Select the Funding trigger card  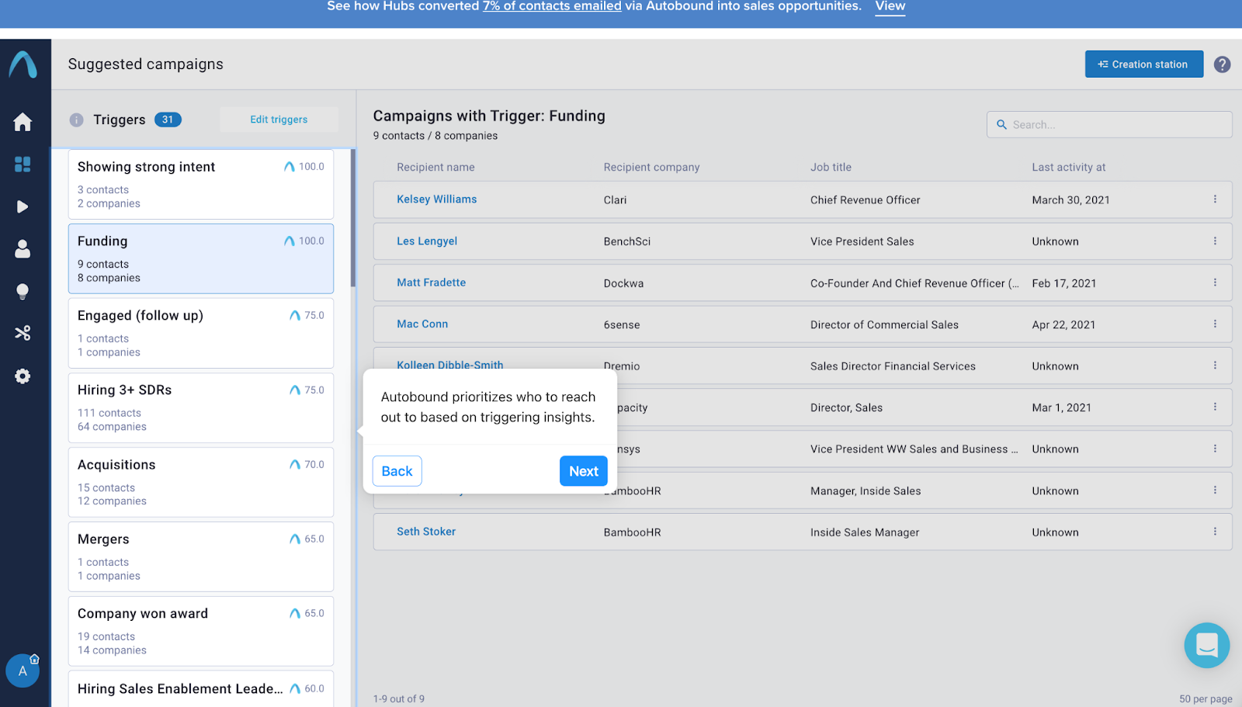click(201, 259)
